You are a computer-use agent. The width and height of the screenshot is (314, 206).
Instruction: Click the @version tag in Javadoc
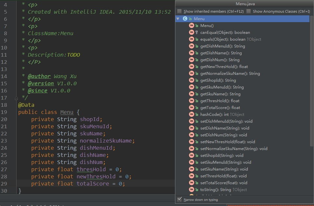41,83
